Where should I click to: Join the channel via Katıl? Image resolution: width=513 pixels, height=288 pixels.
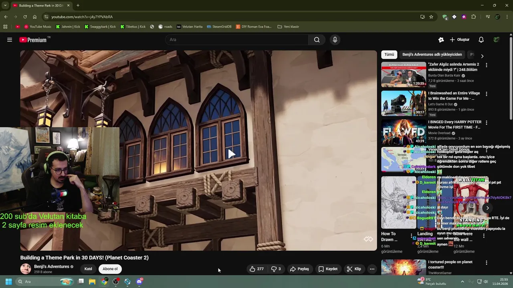pyautogui.click(x=88, y=269)
